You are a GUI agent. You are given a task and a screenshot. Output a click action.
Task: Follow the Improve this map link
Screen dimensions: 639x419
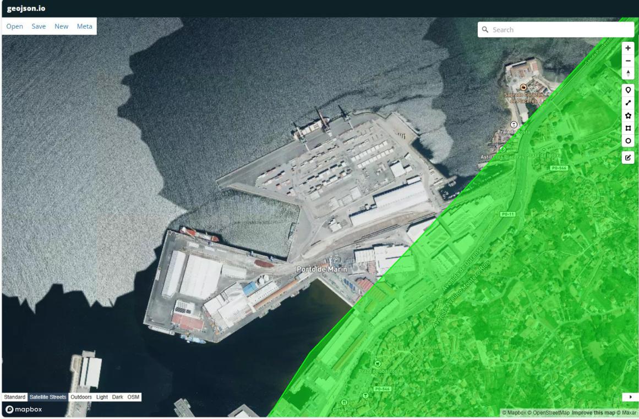click(593, 413)
